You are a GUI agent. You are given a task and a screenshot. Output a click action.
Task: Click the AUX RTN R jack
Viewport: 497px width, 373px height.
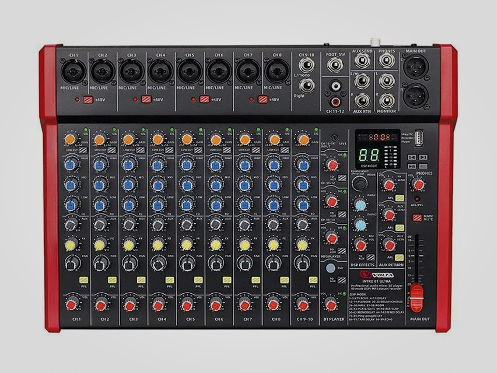click(x=362, y=101)
